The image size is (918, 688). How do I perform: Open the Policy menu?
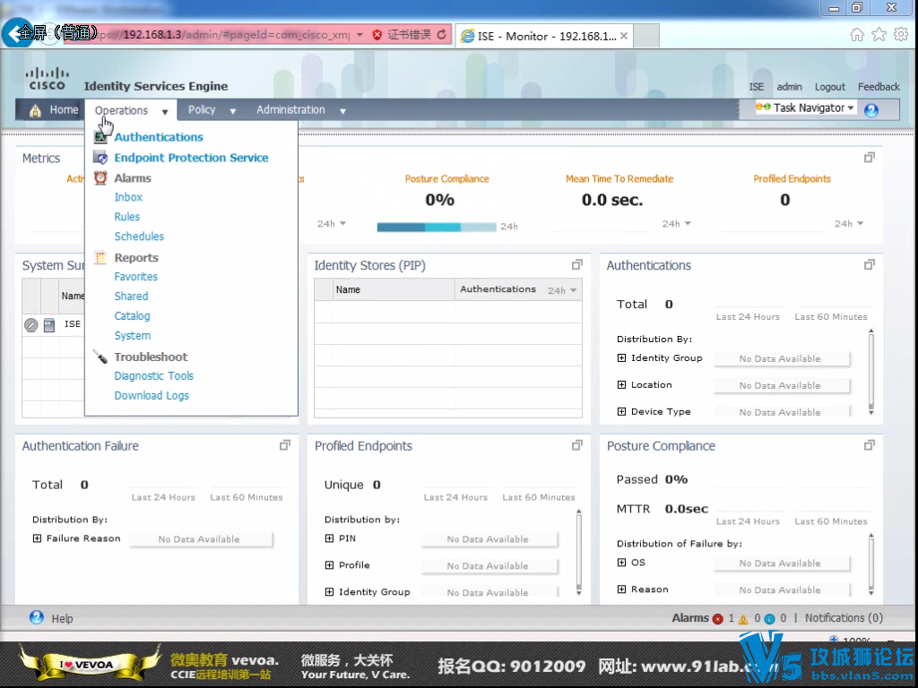point(204,108)
